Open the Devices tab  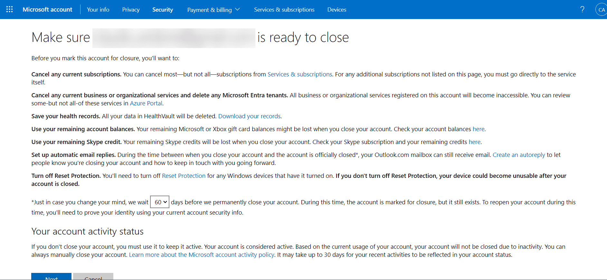(x=337, y=9)
